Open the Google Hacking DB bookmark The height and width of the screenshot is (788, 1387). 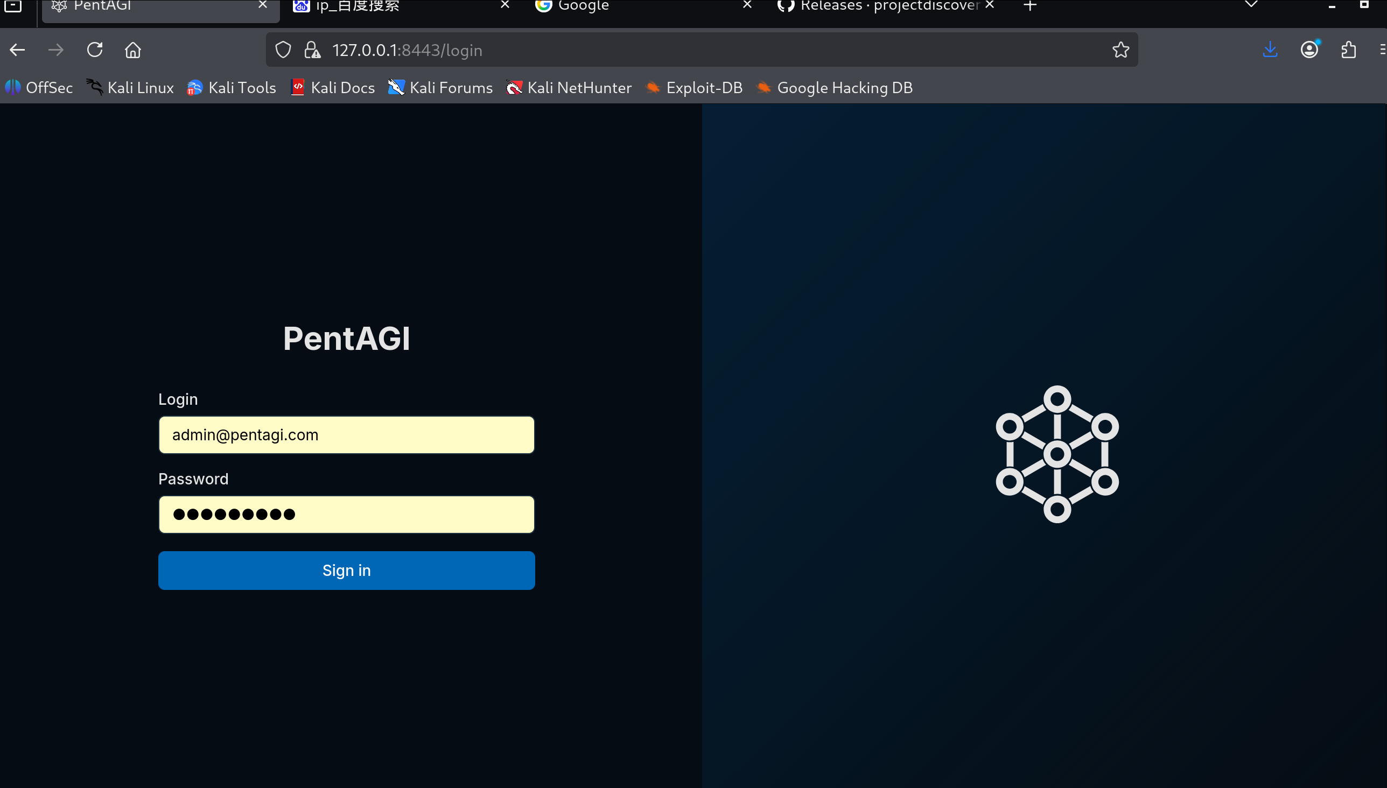click(x=833, y=88)
